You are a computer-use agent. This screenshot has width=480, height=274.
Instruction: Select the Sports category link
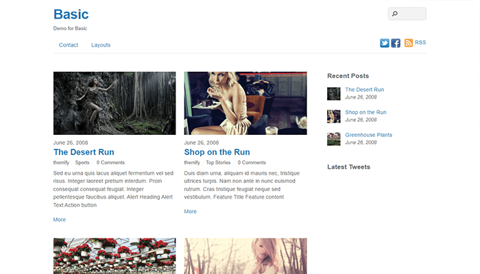pos(82,162)
